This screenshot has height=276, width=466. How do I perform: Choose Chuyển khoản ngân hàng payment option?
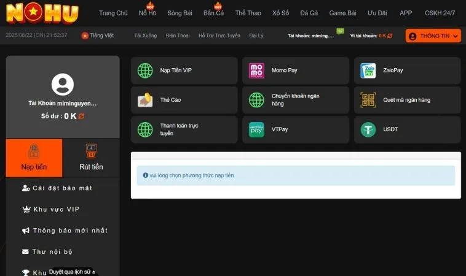coord(295,100)
